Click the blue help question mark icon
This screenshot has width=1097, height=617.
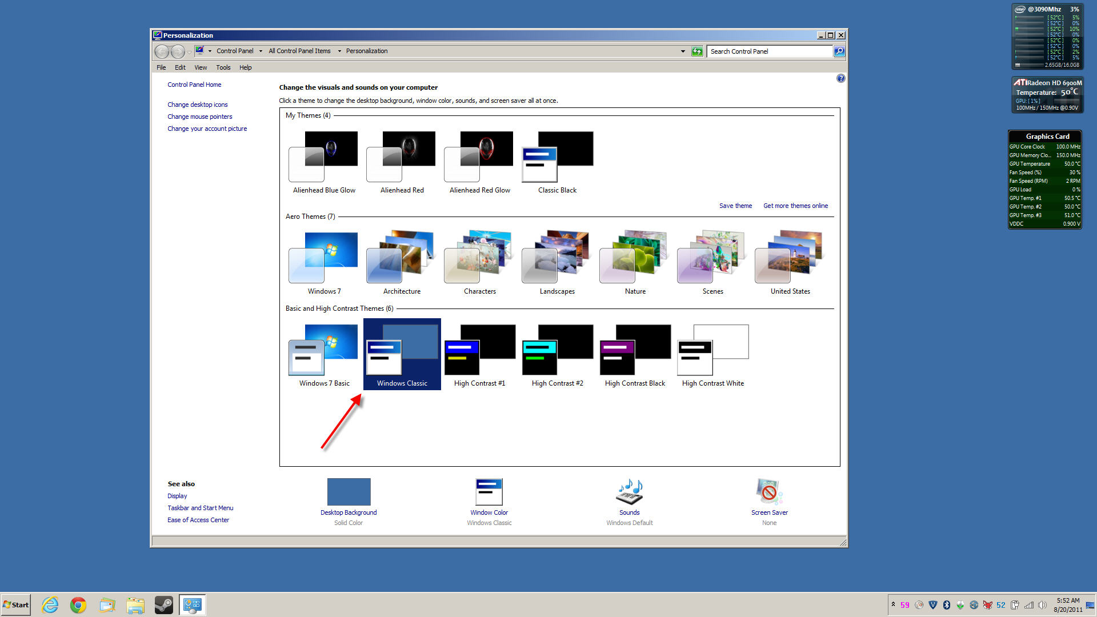(840, 78)
